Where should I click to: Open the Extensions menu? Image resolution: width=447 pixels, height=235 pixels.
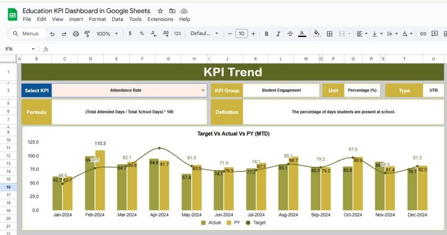[160, 19]
